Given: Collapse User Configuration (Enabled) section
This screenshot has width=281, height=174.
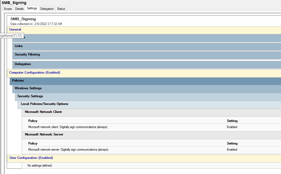Looking at the screenshot, I should (31, 158).
